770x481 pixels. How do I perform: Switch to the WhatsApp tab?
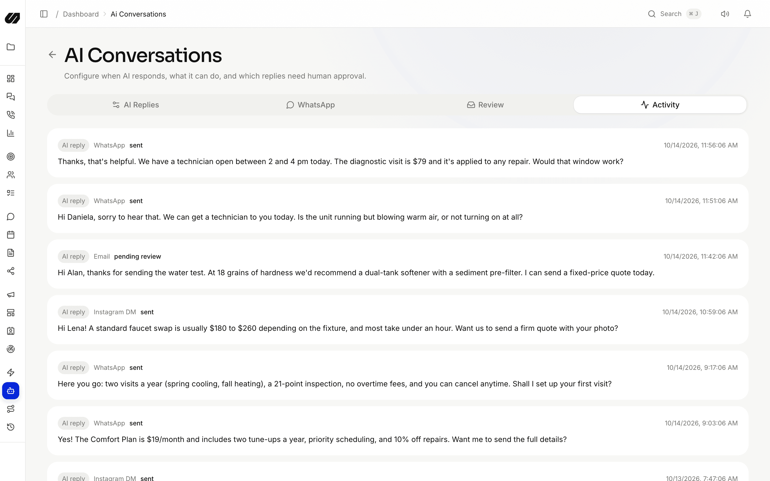click(310, 105)
